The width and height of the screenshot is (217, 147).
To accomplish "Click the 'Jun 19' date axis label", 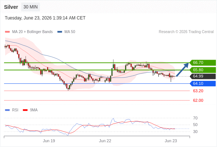I will (x=49, y=141).
